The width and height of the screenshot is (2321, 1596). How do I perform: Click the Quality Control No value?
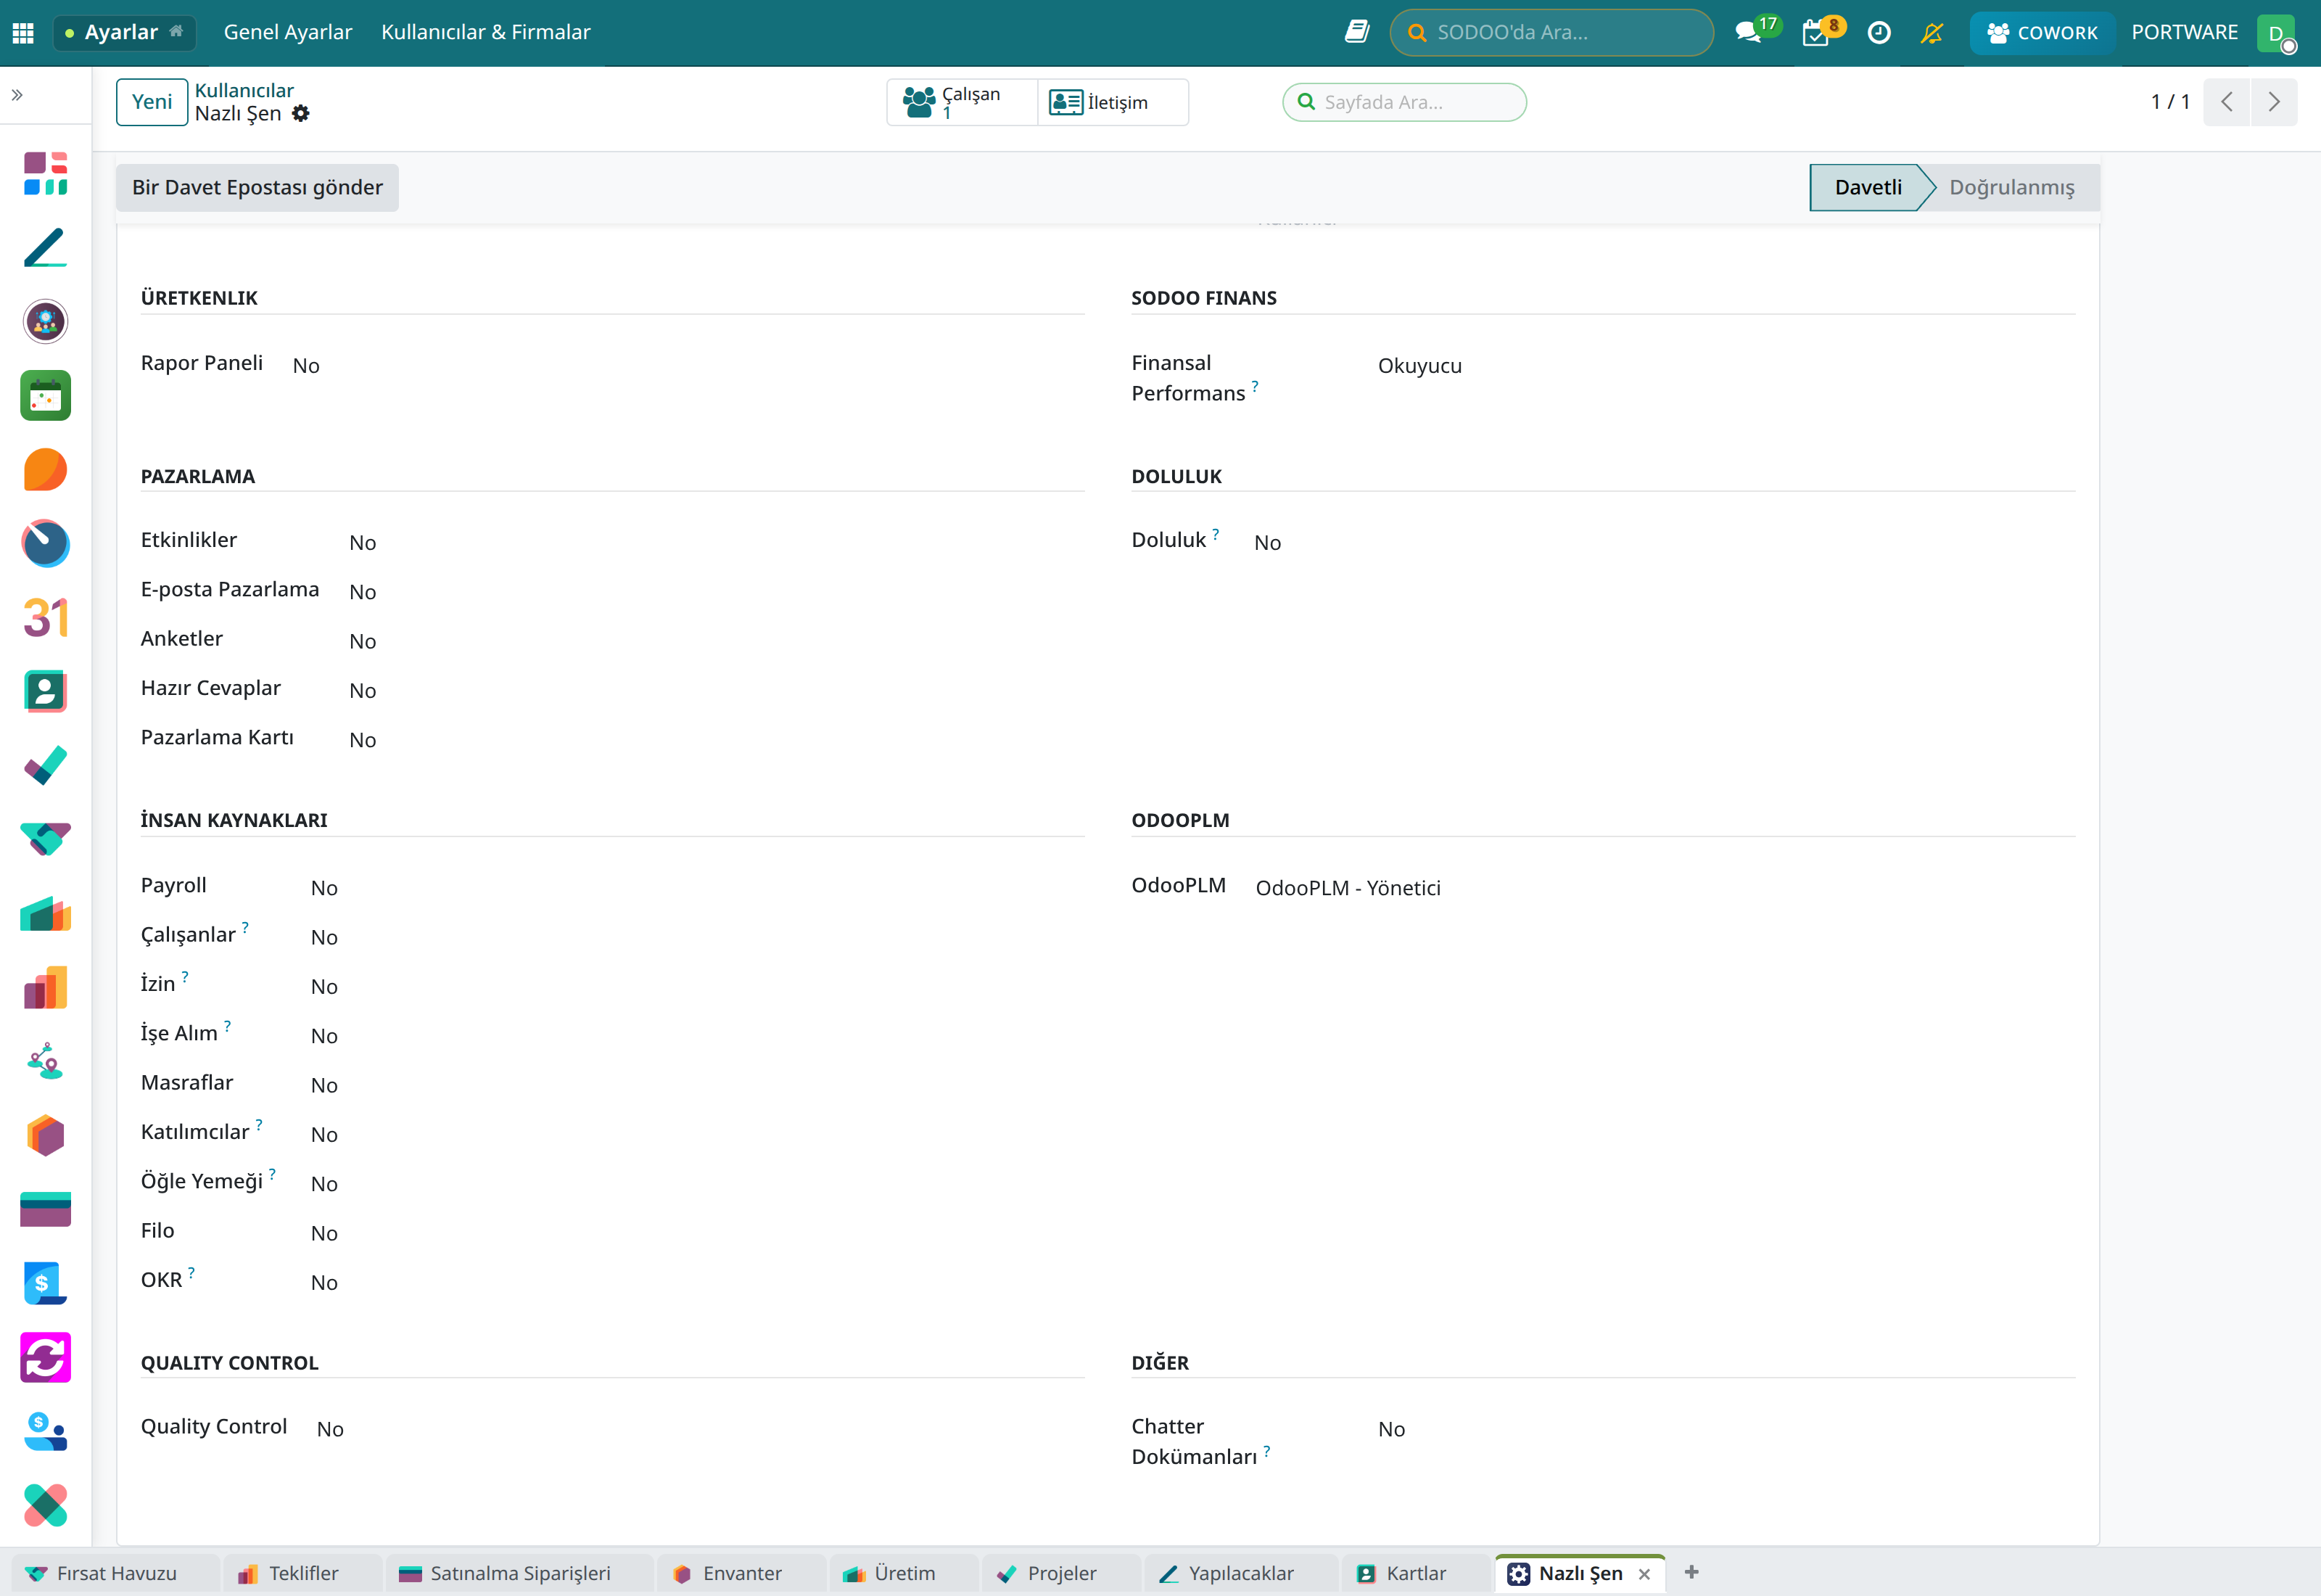(x=330, y=1429)
